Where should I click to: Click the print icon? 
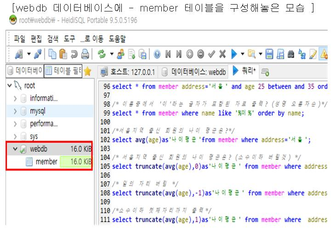click(x=85, y=54)
